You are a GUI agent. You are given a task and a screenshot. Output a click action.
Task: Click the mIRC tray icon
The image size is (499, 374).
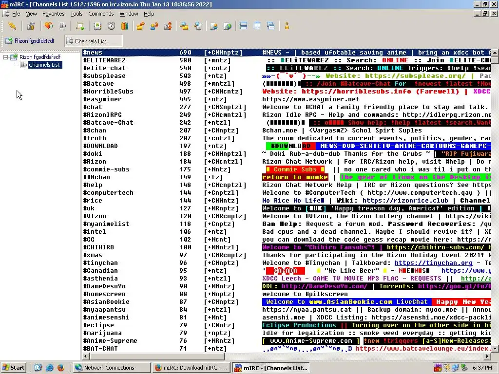click(438, 368)
